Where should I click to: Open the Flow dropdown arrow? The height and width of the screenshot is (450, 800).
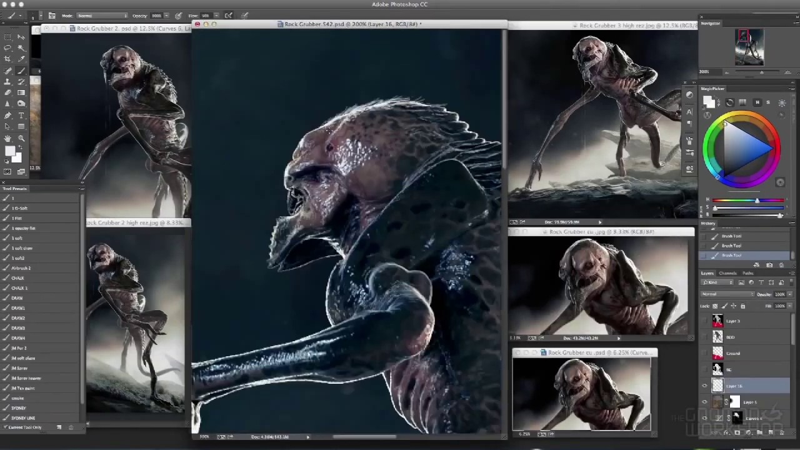click(x=216, y=16)
